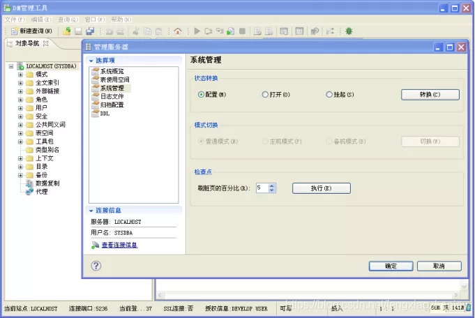Screen dimensions: 475x318
Task: Open file using the folder toolbar icon
Action: click(67, 31)
